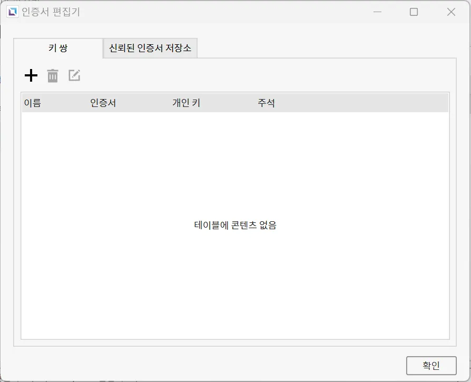Click the 테이블에 콘텐츠 없음 placeholder text
This screenshot has height=382, width=471.
pos(235,226)
